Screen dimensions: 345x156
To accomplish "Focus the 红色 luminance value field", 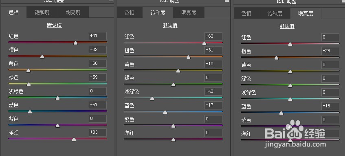I will click(x=330, y=37).
